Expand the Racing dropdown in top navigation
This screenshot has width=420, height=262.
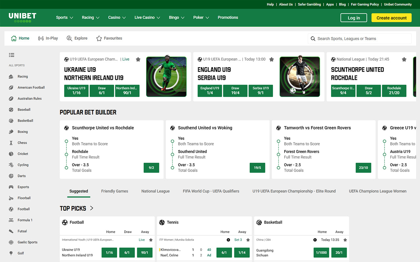[91, 18]
